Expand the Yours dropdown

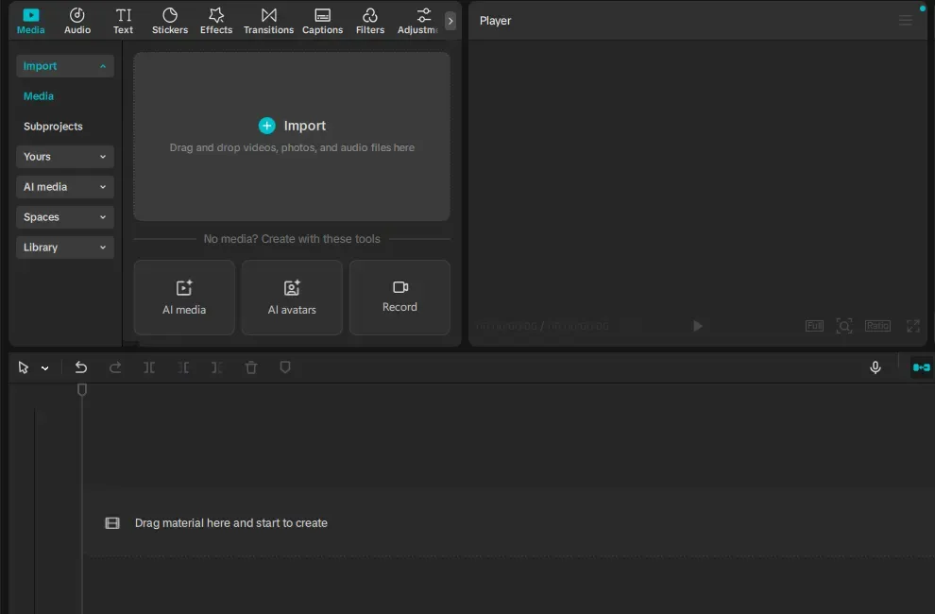(x=65, y=157)
